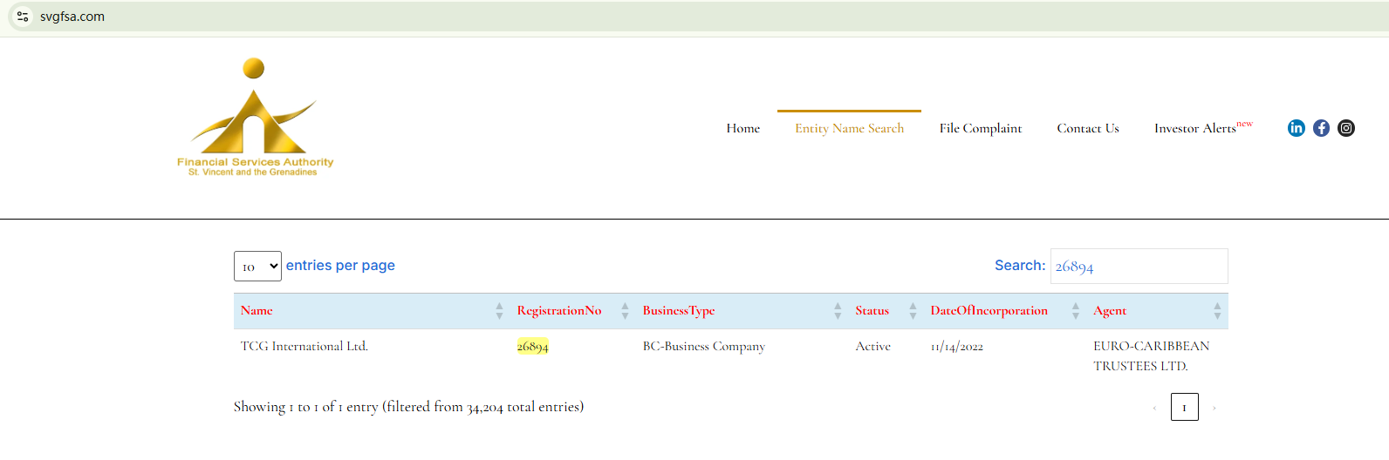The width and height of the screenshot is (1389, 460).
Task: Click the Search input field
Action: point(1139,266)
